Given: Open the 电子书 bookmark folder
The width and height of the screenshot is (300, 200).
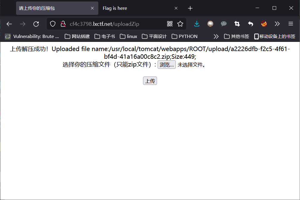Looking at the screenshot, I should point(105,36).
